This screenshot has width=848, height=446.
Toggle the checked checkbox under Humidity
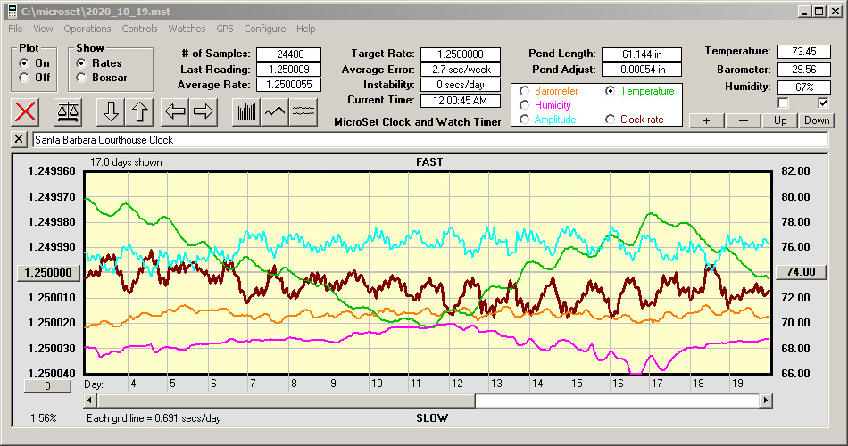point(823,103)
